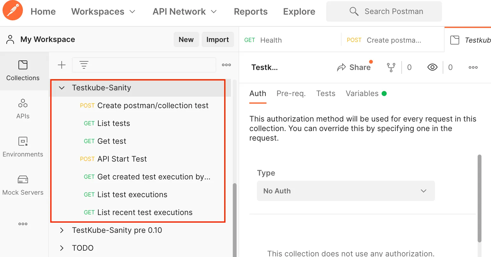Open the Reports page

(x=251, y=11)
